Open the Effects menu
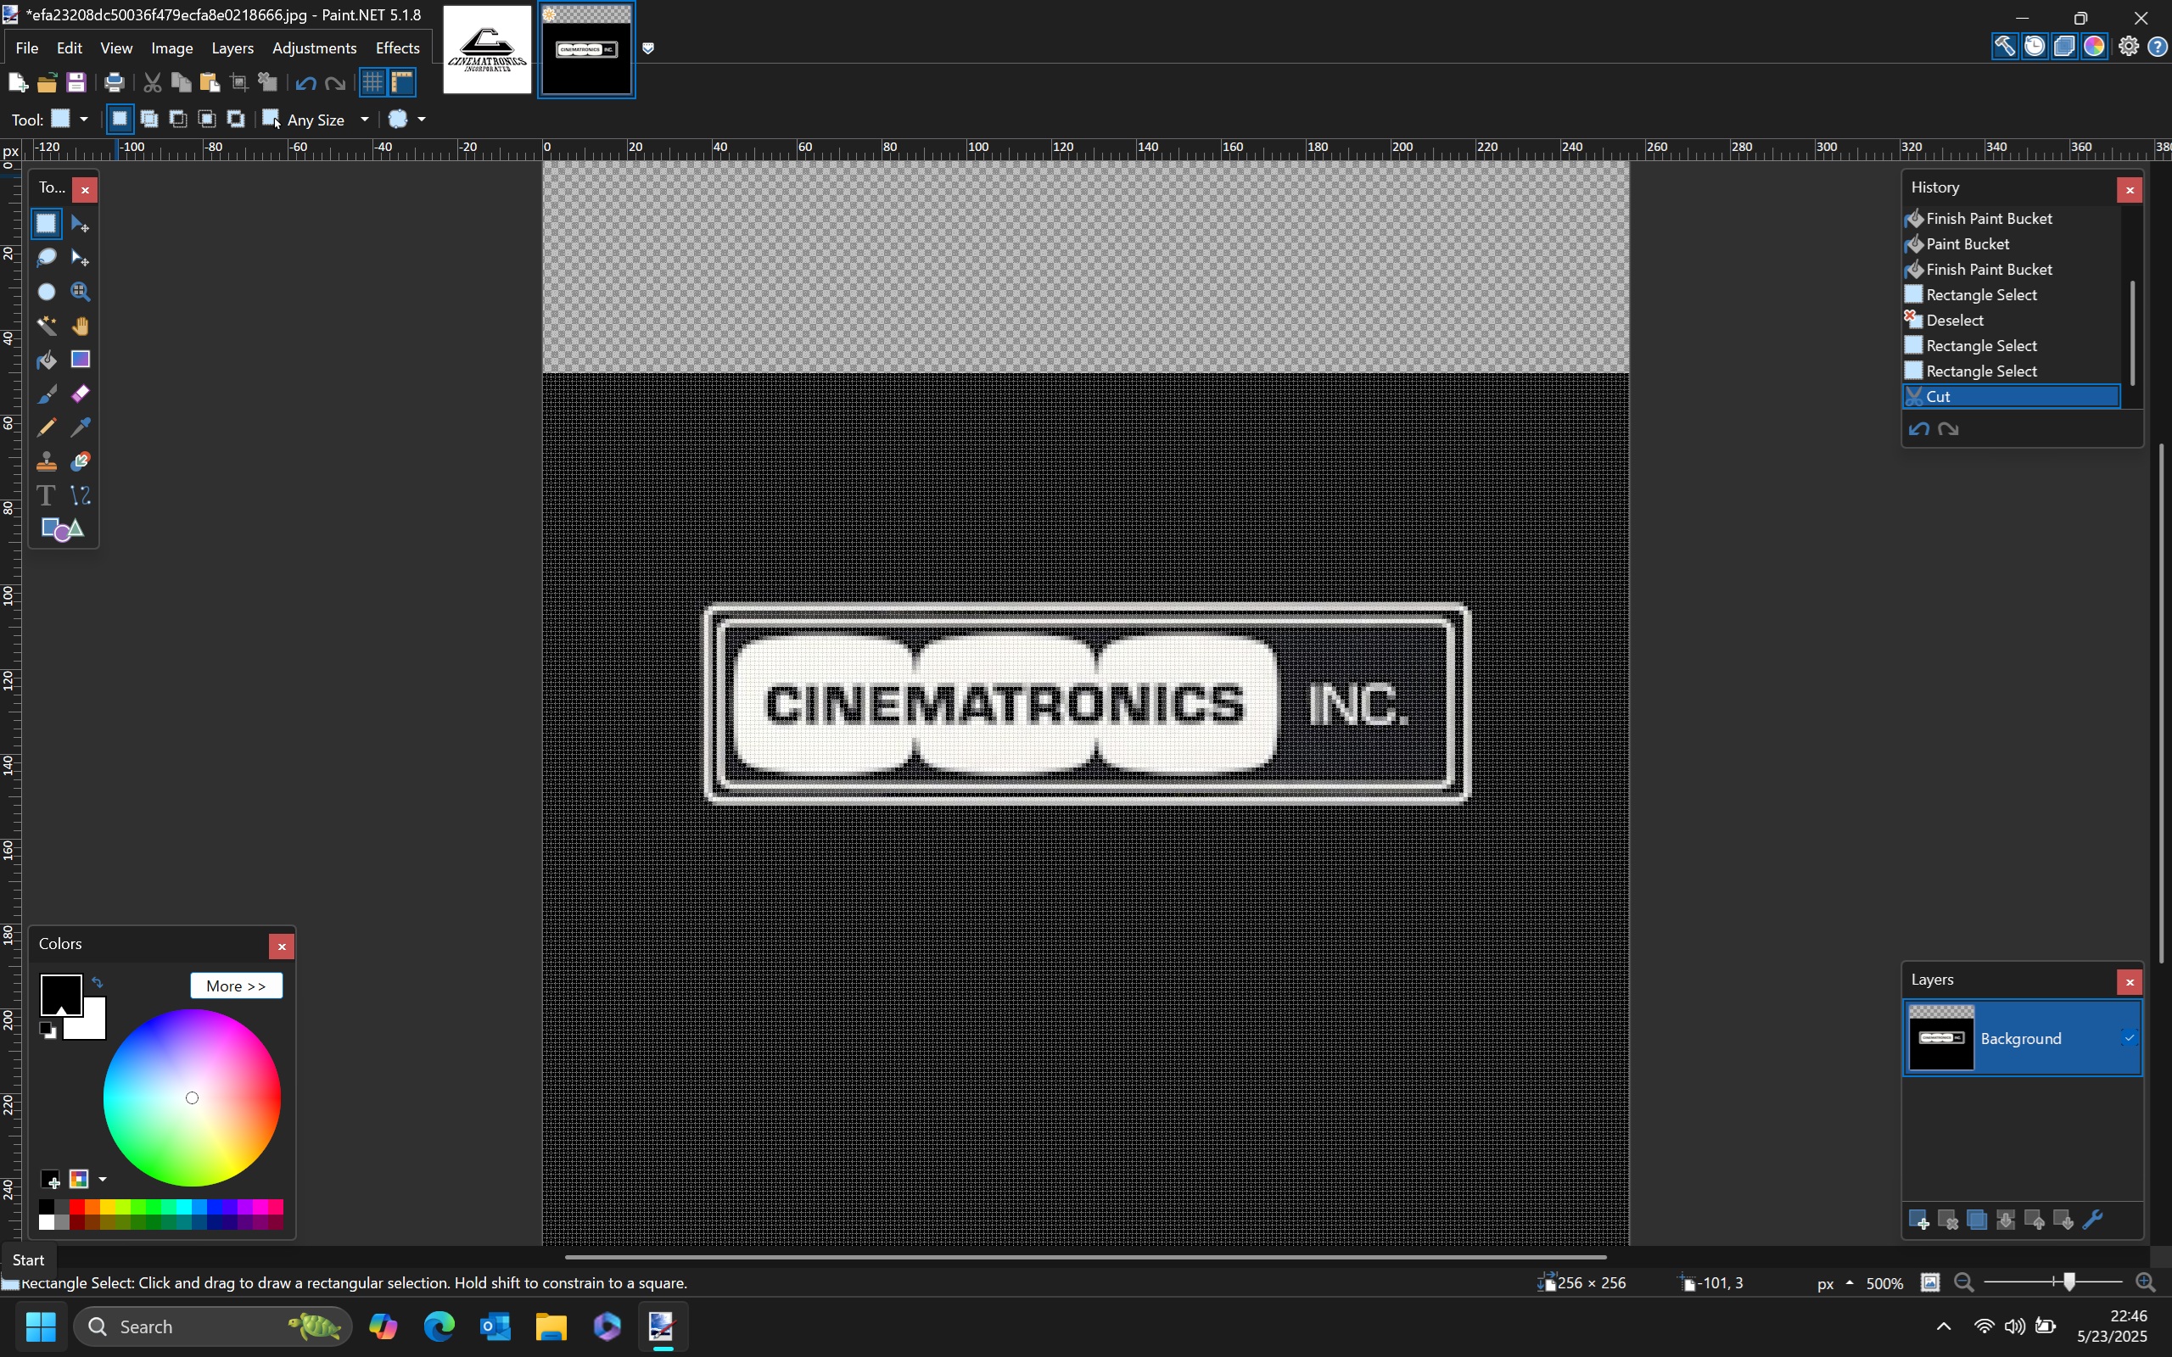This screenshot has width=2172, height=1357. (397, 48)
